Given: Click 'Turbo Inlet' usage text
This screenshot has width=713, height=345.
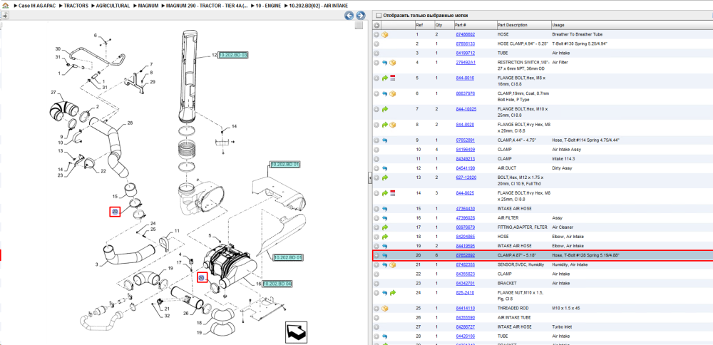Looking at the screenshot, I should pos(562,326).
